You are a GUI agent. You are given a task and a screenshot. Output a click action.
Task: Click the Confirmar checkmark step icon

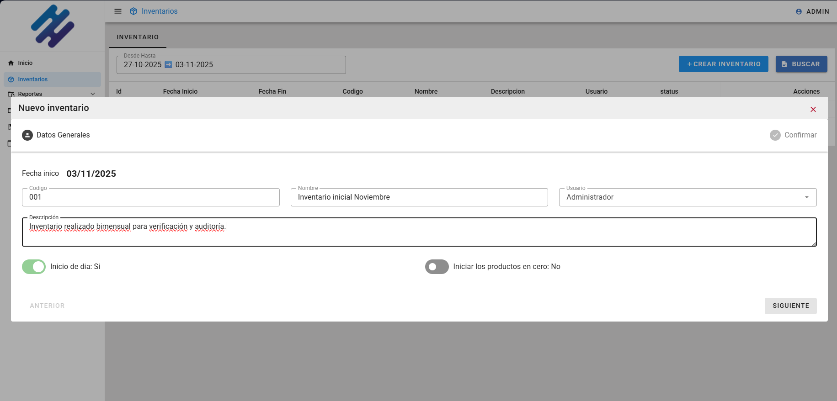[775, 135]
